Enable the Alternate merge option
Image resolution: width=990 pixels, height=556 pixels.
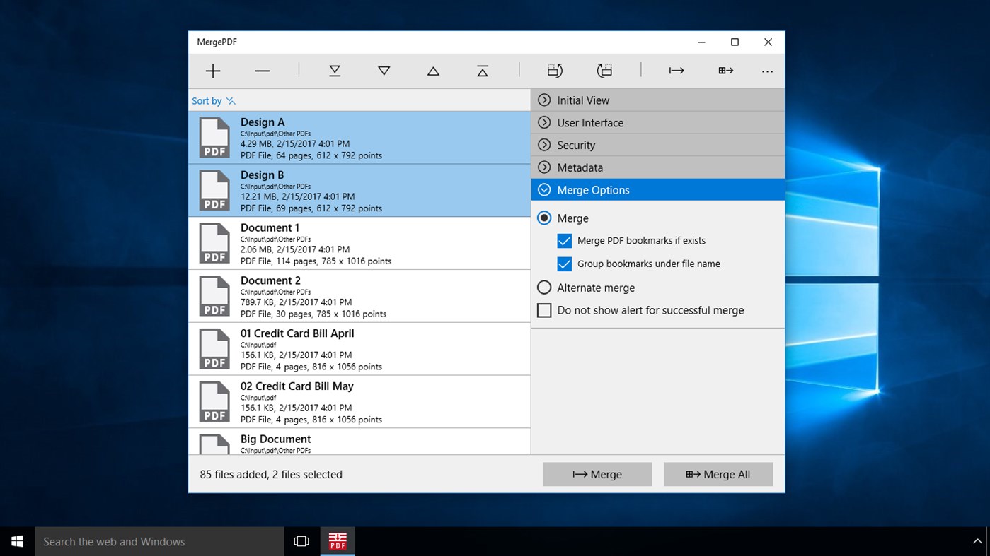pos(544,287)
